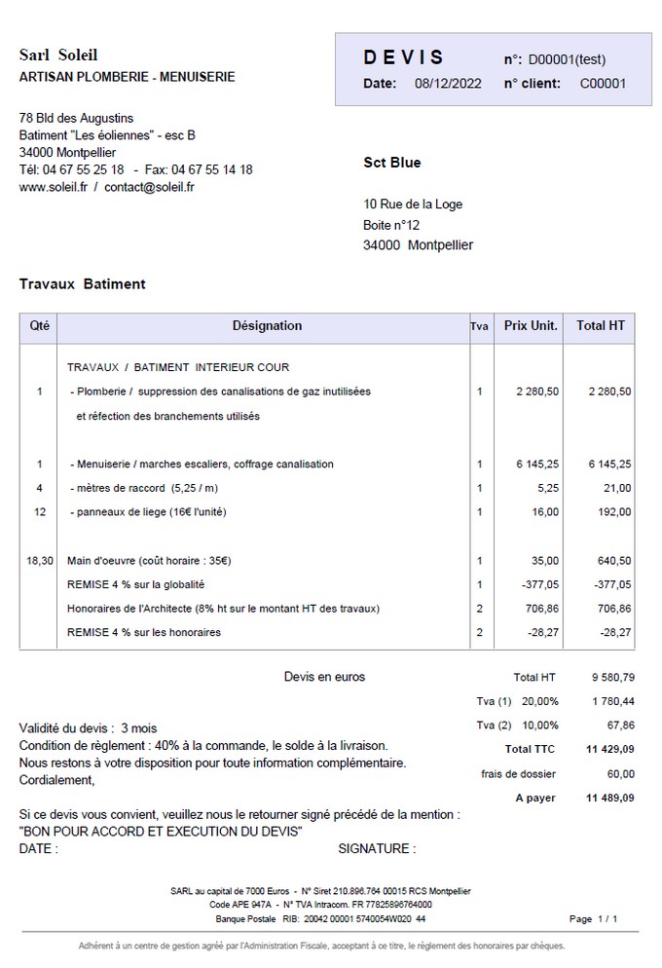The image size is (662, 968).
Task: Click the 'Total HT' column header
Action: pos(601,326)
